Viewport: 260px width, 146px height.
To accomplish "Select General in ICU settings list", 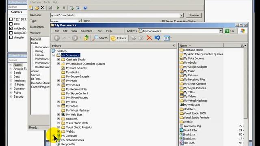I will pyautogui.click(x=36, y=39).
